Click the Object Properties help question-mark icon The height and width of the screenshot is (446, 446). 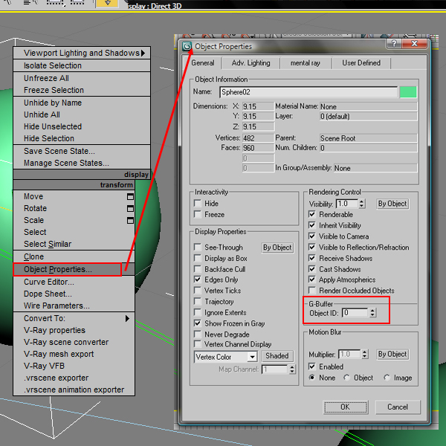(x=394, y=45)
